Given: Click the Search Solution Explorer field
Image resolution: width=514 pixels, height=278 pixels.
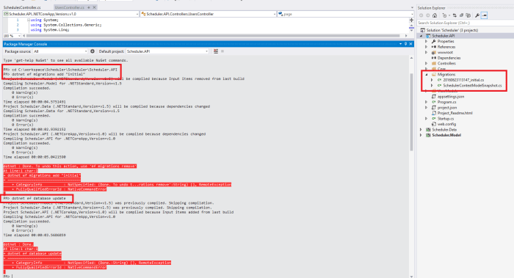Looking at the screenshot, I should [465, 23].
